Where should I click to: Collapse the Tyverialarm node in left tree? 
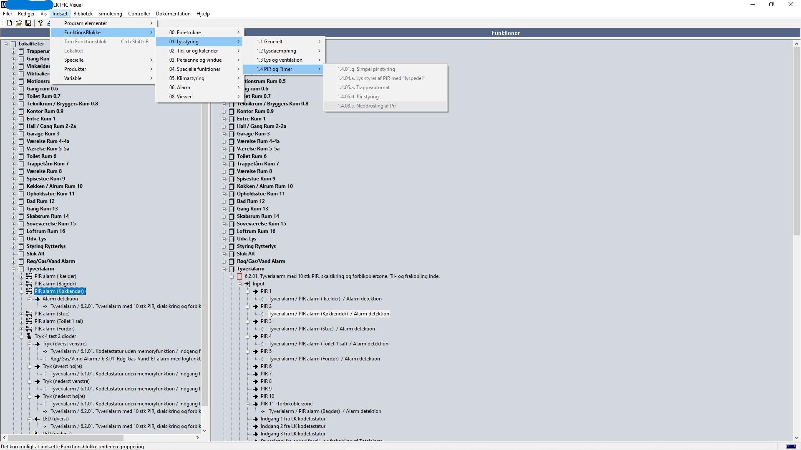pyautogui.click(x=14, y=269)
